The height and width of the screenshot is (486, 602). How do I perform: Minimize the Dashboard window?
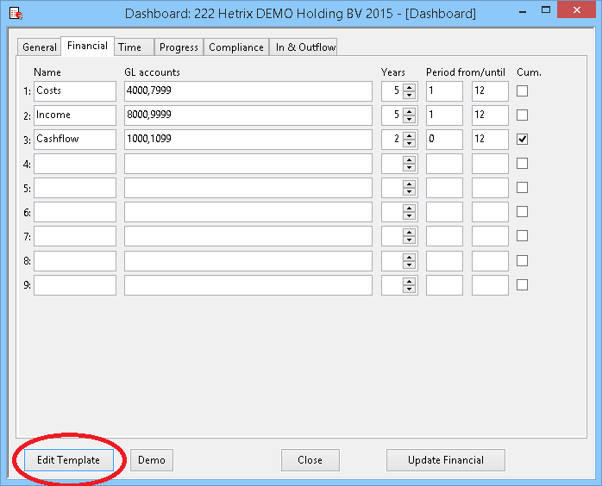point(522,12)
